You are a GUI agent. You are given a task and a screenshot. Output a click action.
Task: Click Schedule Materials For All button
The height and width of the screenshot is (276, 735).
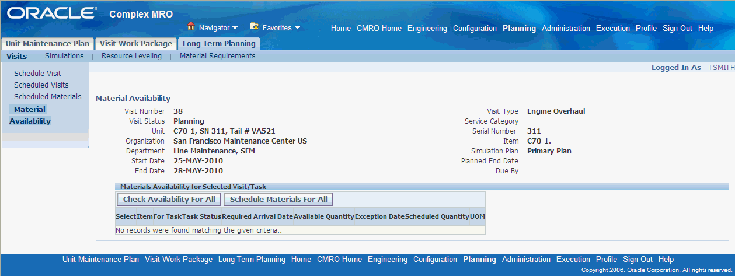(278, 200)
